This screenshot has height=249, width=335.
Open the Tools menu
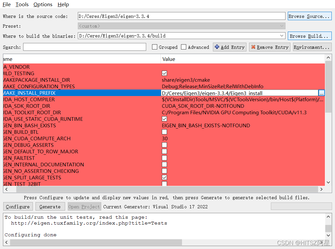pyautogui.click(x=22, y=5)
